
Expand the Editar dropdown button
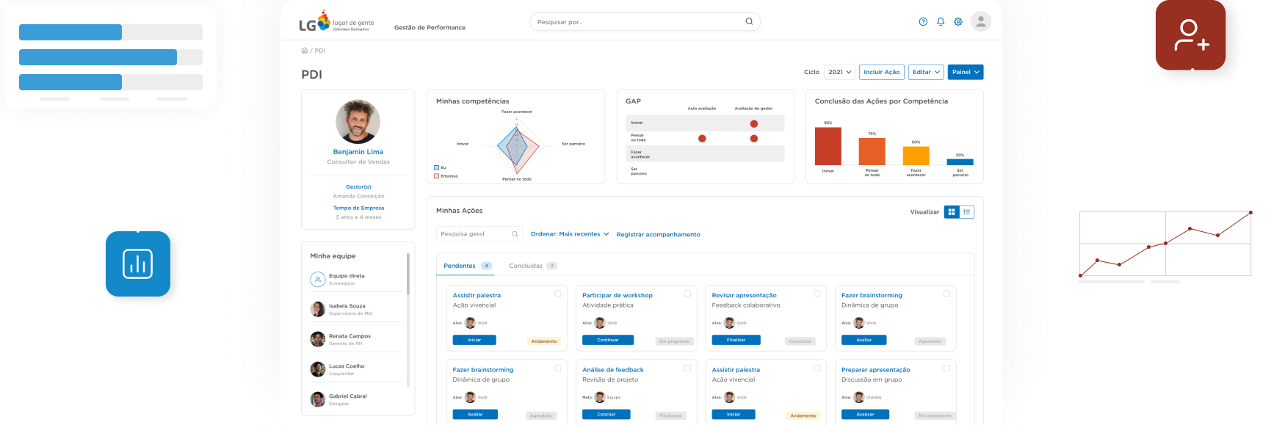click(x=926, y=72)
